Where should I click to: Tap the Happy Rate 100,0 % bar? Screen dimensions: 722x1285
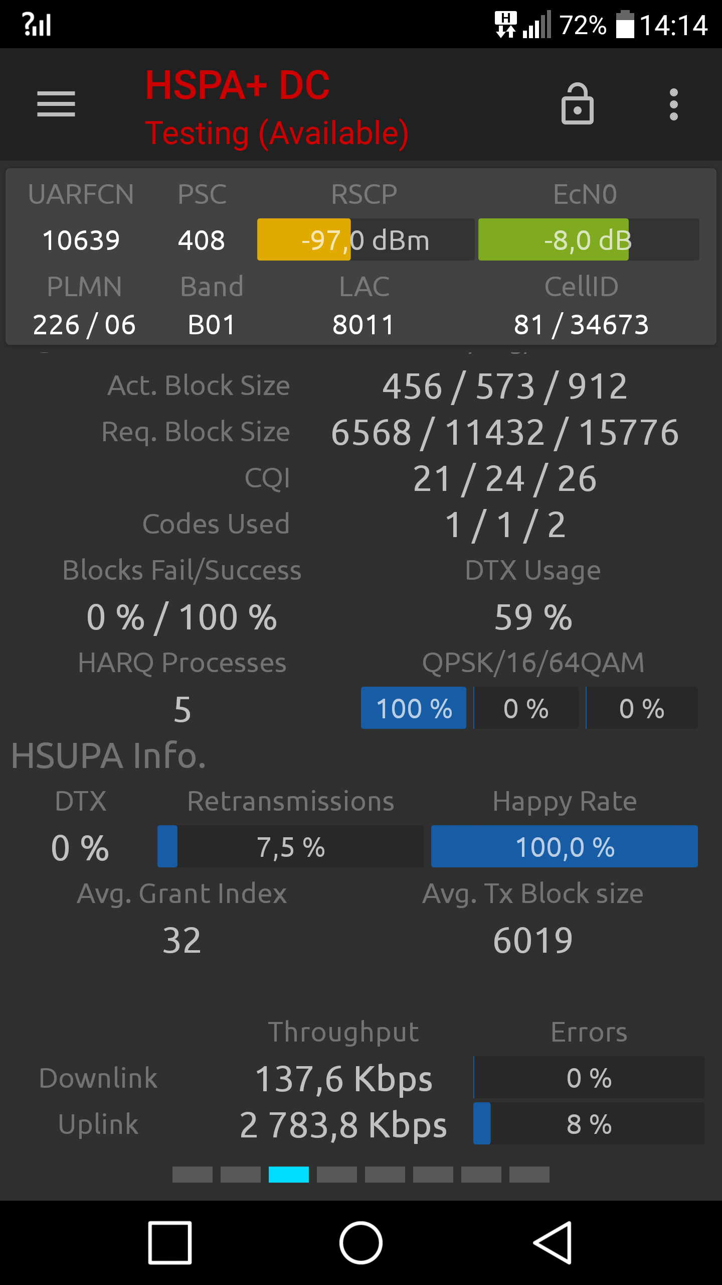565,846
